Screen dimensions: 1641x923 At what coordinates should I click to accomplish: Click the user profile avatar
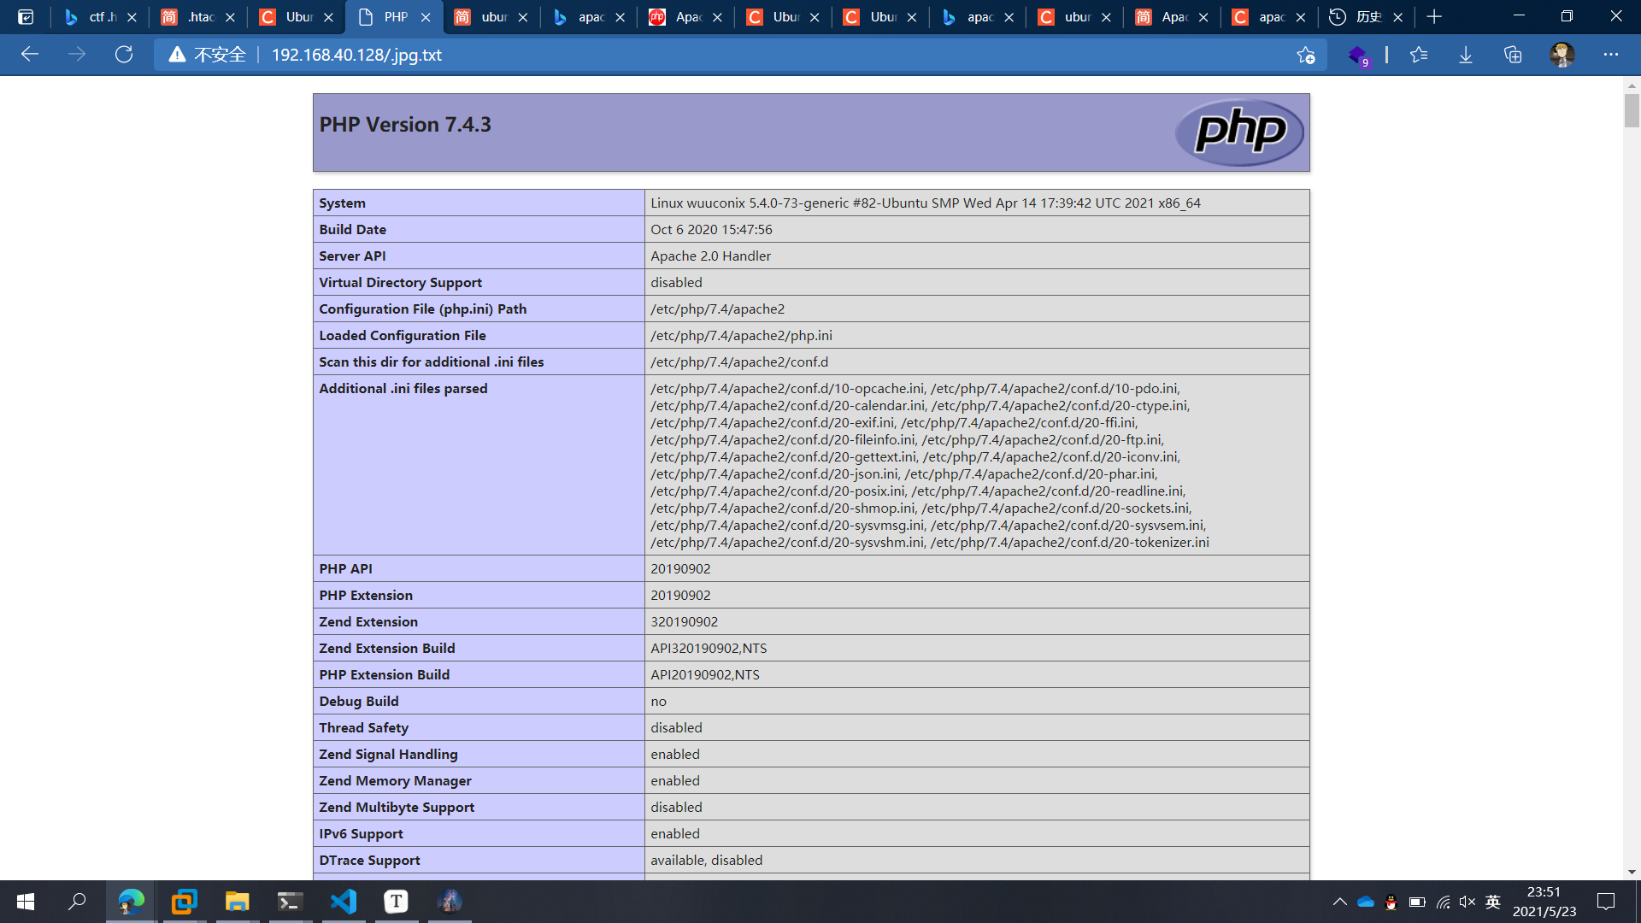(x=1562, y=55)
